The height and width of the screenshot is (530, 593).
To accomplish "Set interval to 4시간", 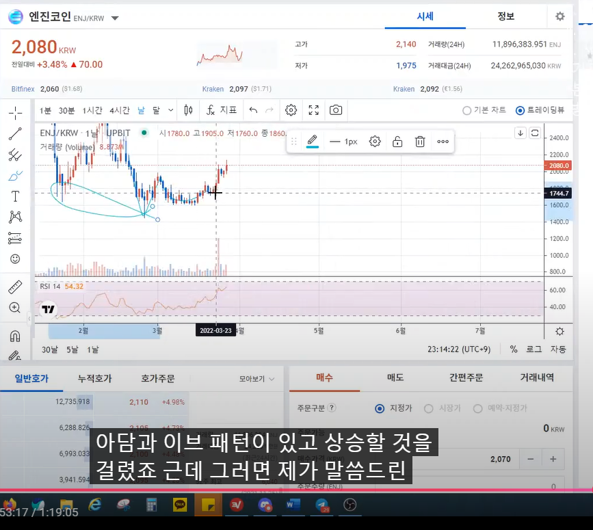I will coord(120,110).
